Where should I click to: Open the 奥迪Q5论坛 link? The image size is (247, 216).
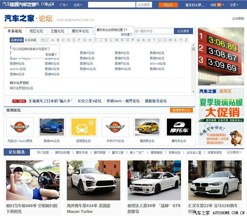(52, 74)
